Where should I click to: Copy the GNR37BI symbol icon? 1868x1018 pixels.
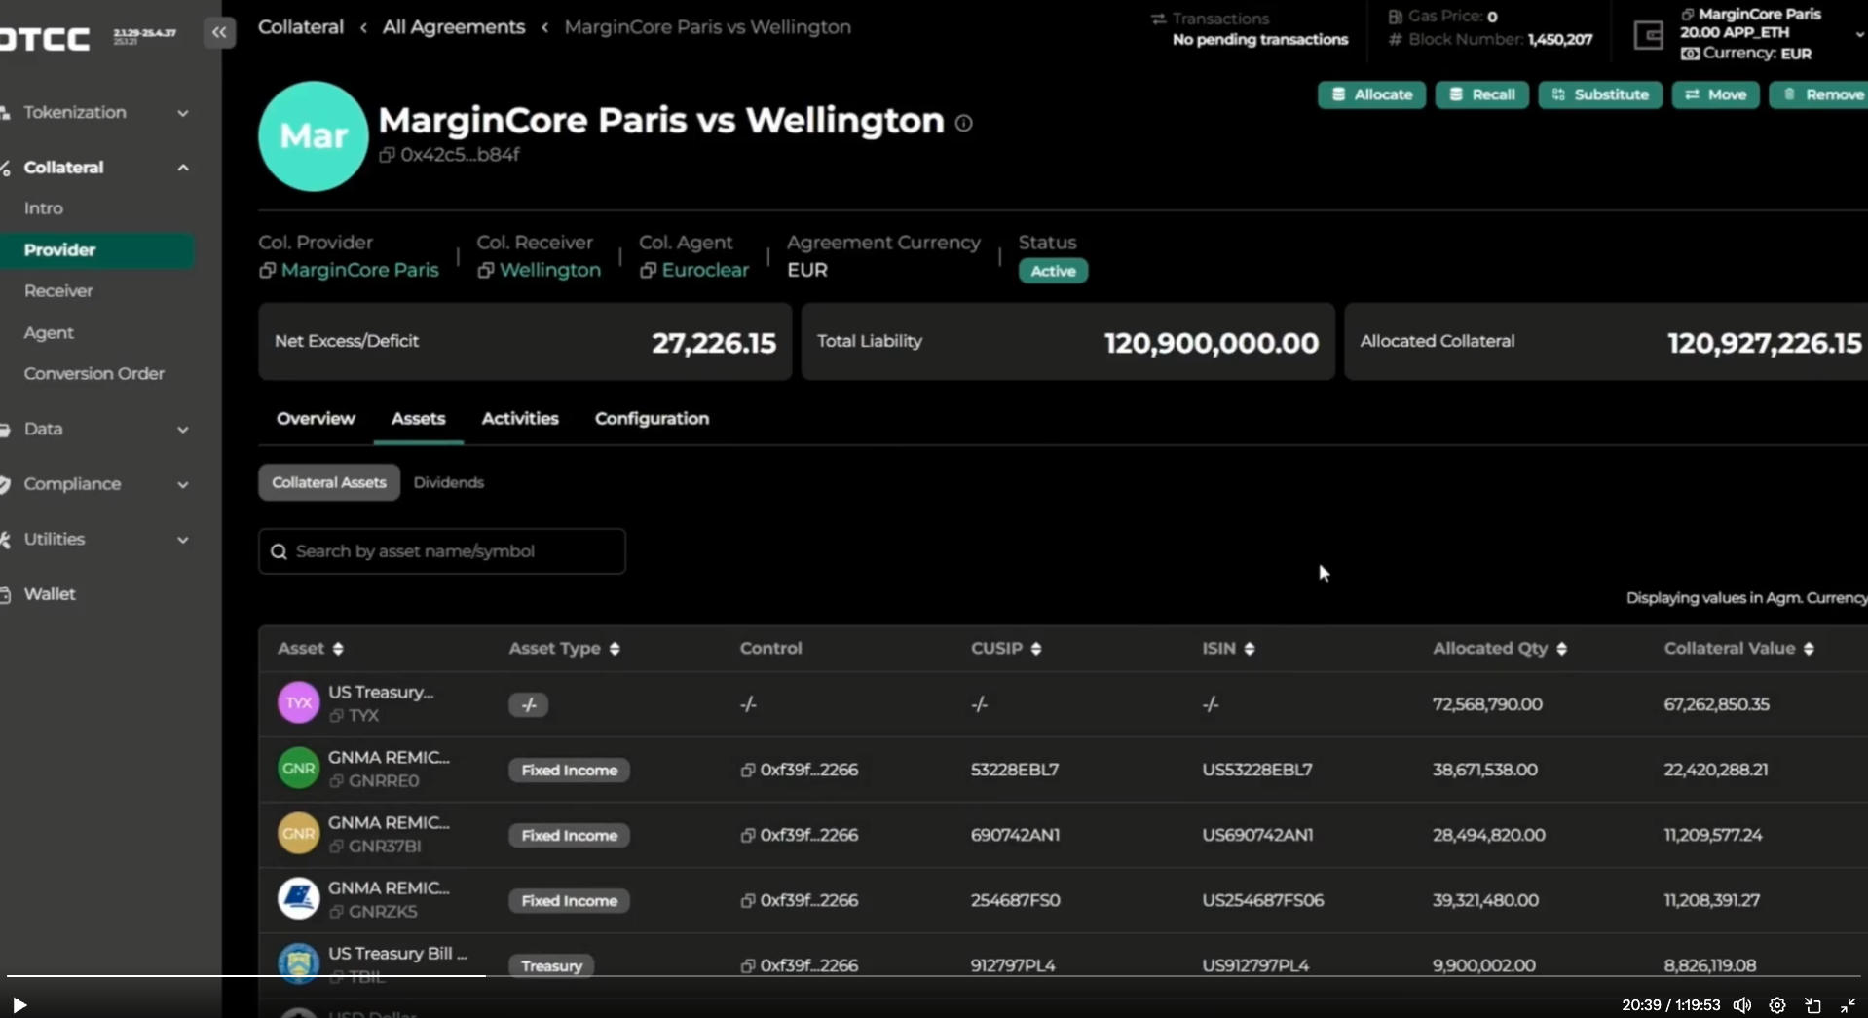click(x=336, y=847)
